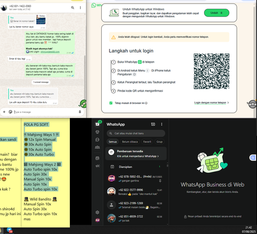Open the emoji picker in message bar
This screenshot has width=257, height=234.
coord(10,112)
